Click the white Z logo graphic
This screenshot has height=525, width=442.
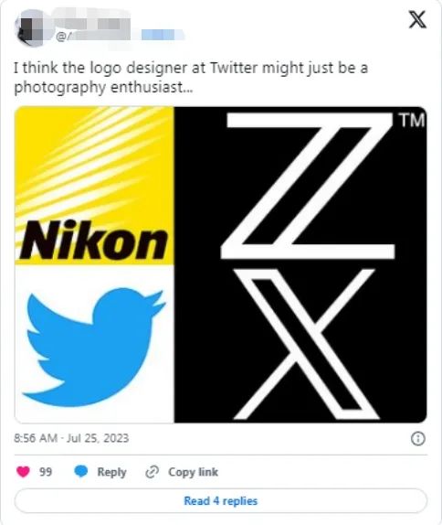[x=308, y=186]
